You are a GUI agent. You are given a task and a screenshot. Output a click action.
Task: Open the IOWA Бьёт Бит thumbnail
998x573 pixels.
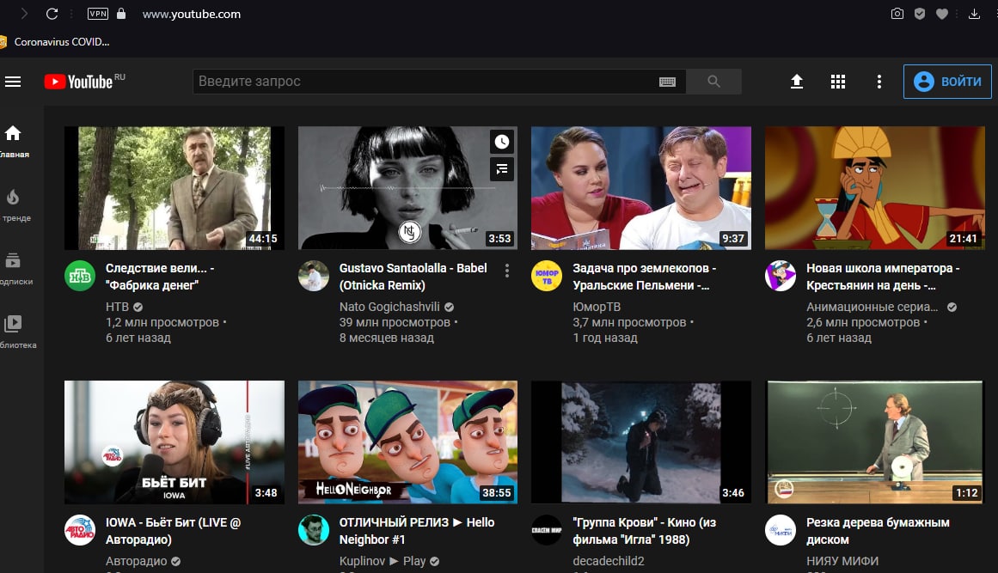pyautogui.click(x=174, y=442)
